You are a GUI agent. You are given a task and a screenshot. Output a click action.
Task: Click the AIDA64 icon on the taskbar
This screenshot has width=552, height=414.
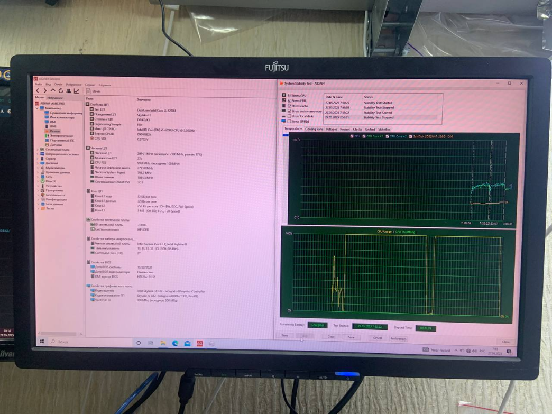click(x=199, y=343)
